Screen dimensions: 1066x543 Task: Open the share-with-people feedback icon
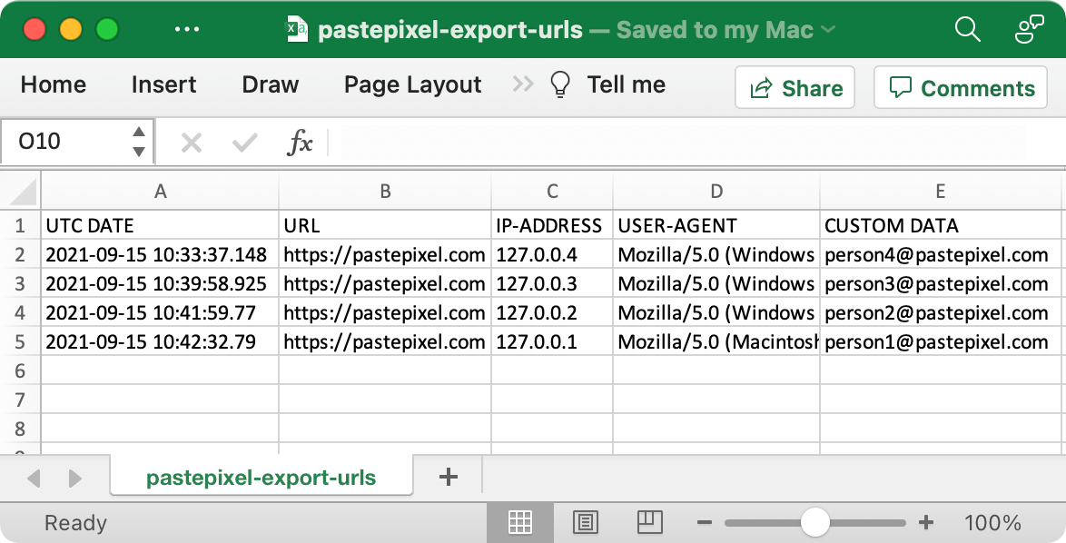[x=1029, y=30]
